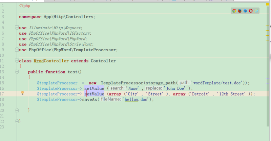The image size is (271, 141).
Task: Open preview in Internet Explorer icon
Action: [256, 11]
